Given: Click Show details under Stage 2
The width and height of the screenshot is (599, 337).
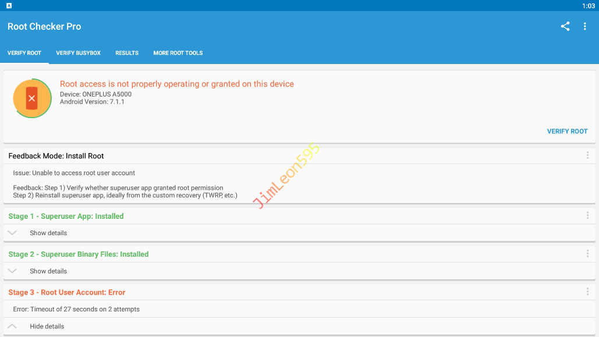Looking at the screenshot, I should (x=48, y=271).
